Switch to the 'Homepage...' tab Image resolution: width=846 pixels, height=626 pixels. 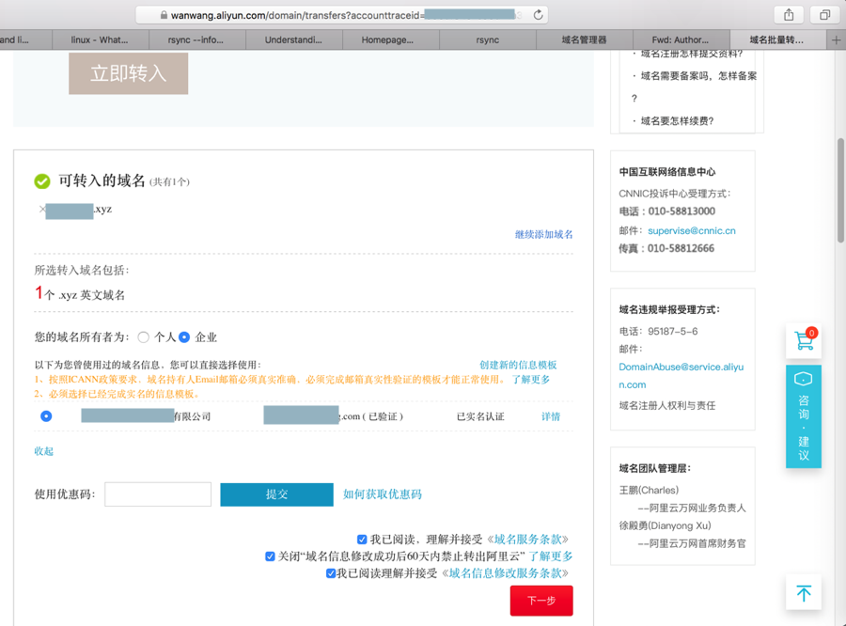click(391, 39)
